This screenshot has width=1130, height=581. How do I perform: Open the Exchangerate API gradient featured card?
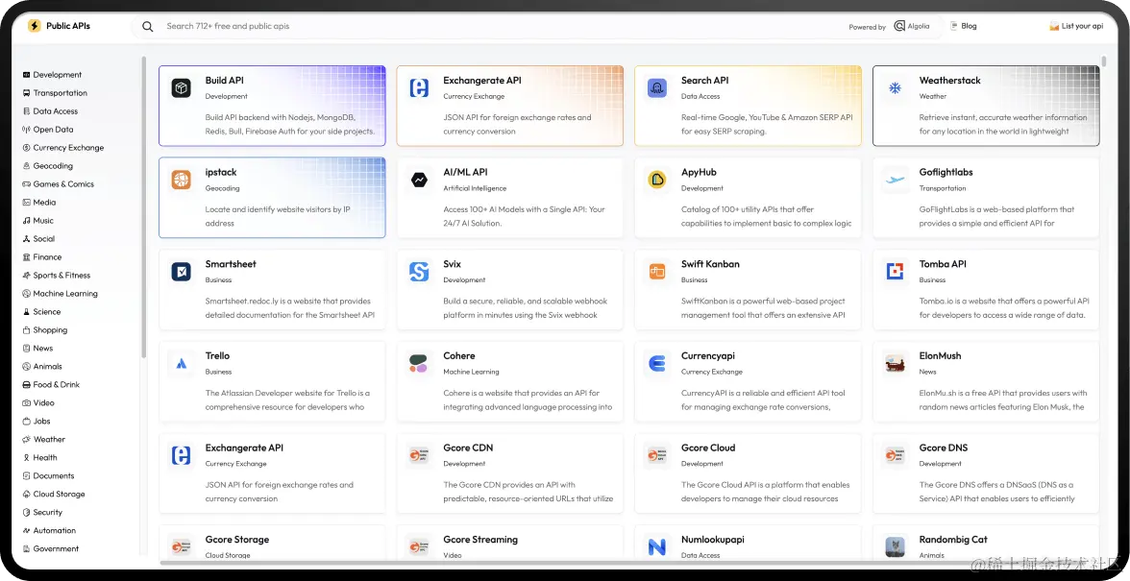tap(509, 106)
